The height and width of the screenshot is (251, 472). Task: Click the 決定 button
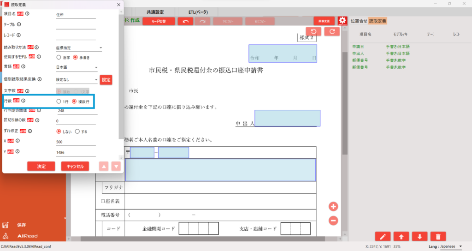click(x=41, y=166)
